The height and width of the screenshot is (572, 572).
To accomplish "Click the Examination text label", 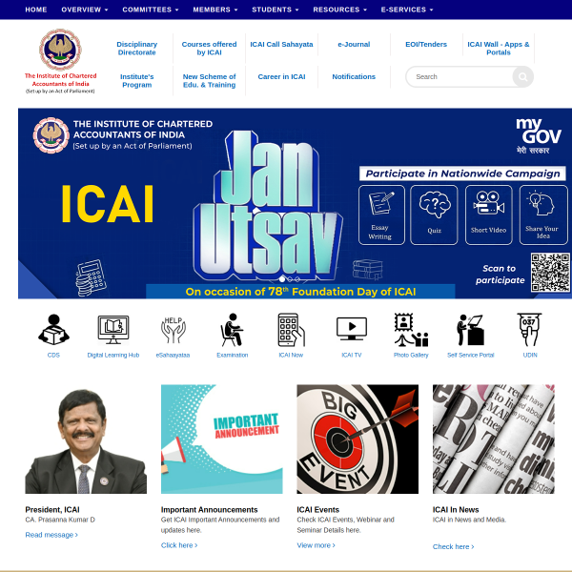I will [232, 355].
